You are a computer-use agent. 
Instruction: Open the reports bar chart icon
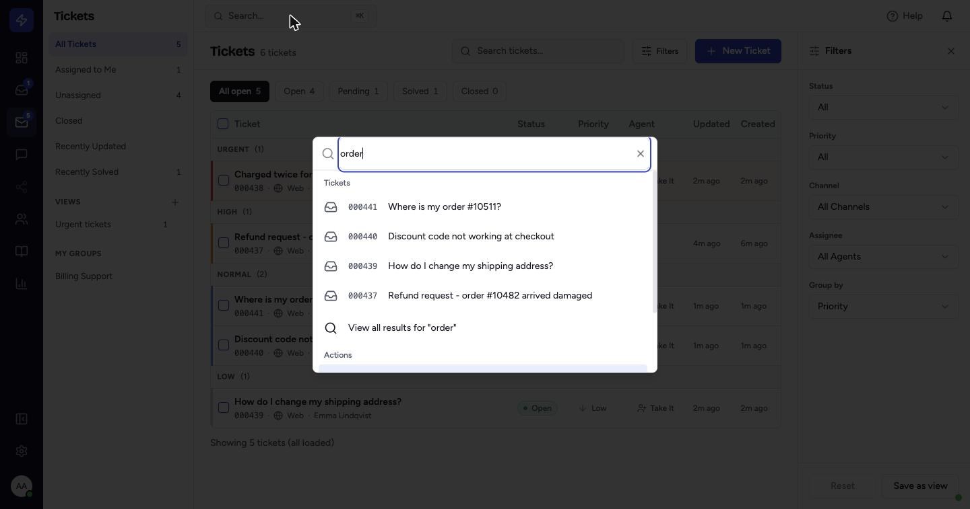point(22,284)
